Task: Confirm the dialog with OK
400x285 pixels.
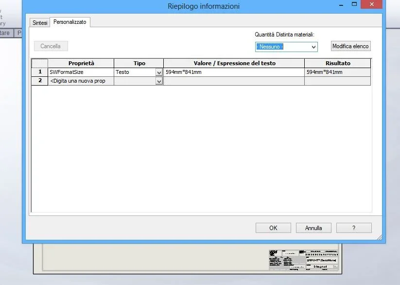Action: [x=273, y=228]
